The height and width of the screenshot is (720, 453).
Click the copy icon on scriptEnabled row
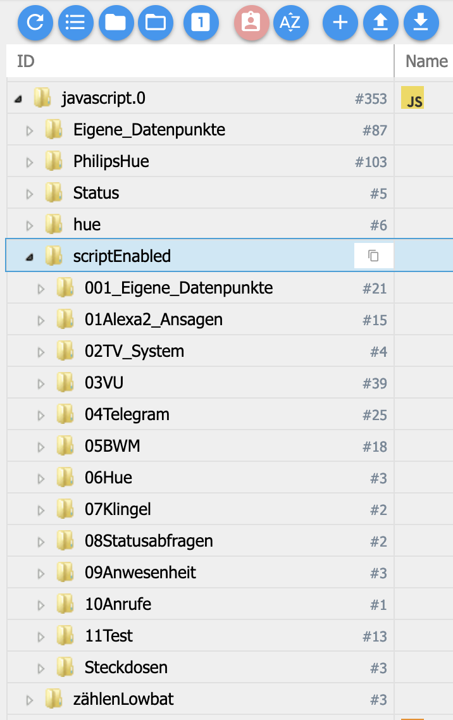(374, 256)
